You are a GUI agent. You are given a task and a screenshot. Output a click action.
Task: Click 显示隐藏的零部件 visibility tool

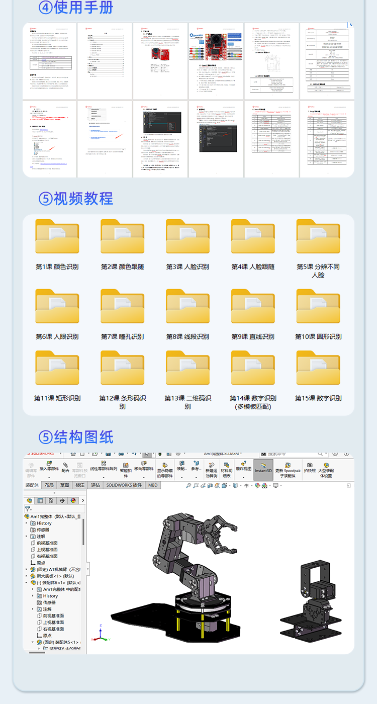pyautogui.click(x=164, y=469)
